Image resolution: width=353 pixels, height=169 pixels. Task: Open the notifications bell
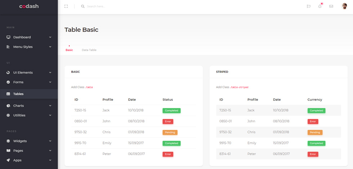click(x=320, y=6)
